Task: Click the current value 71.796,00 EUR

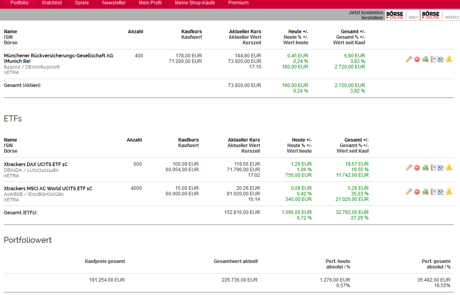Action: pyautogui.click(x=243, y=170)
